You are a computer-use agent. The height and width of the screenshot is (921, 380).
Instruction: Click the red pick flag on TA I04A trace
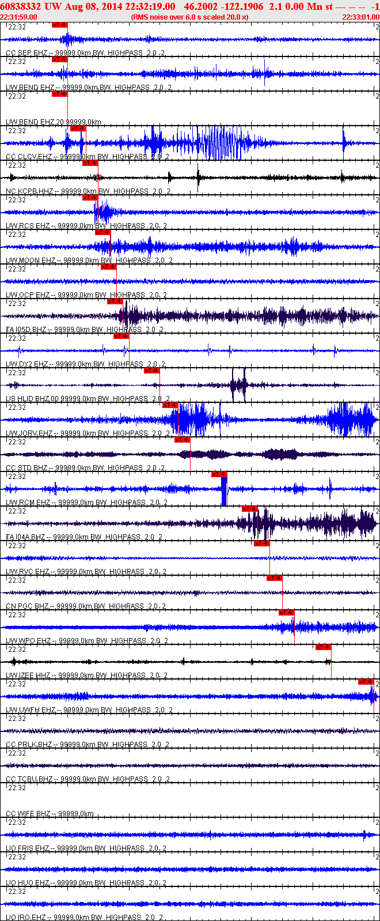pos(250,509)
